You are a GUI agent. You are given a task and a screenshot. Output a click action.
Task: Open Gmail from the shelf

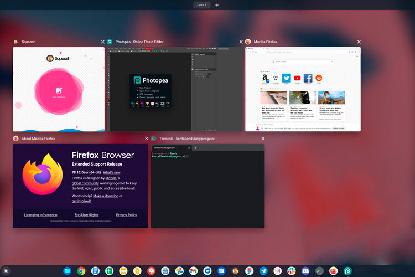point(194,271)
